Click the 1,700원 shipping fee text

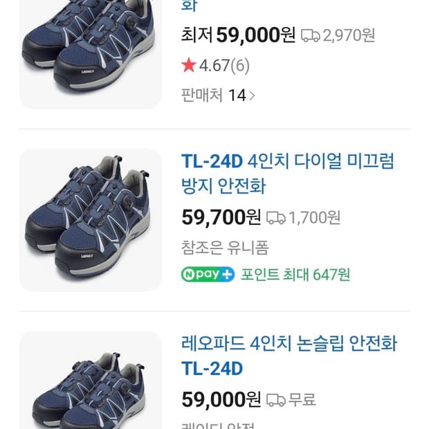[314, 218]
